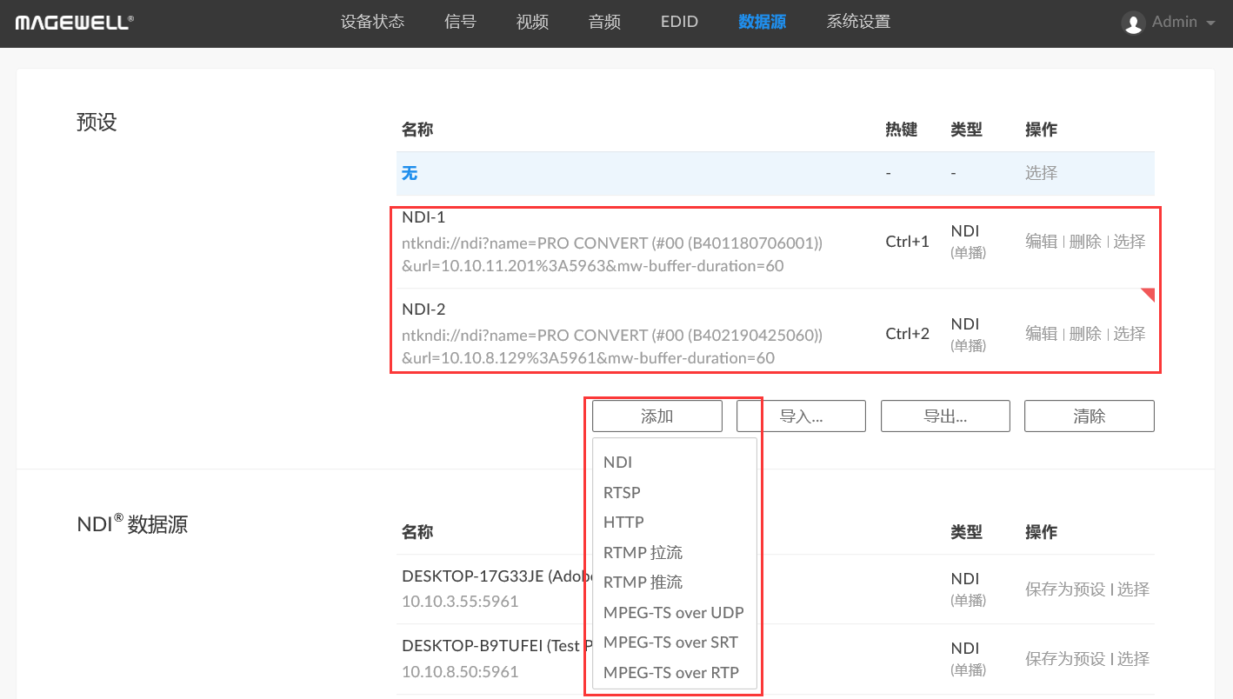Click the 导出... button
The width and height of the screenshot is (1233, 699).
pyautogui.click(x=945, y=416)
